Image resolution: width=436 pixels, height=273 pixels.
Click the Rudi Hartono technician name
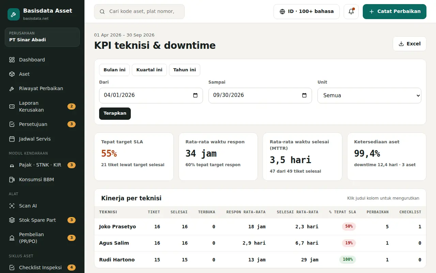117,260
